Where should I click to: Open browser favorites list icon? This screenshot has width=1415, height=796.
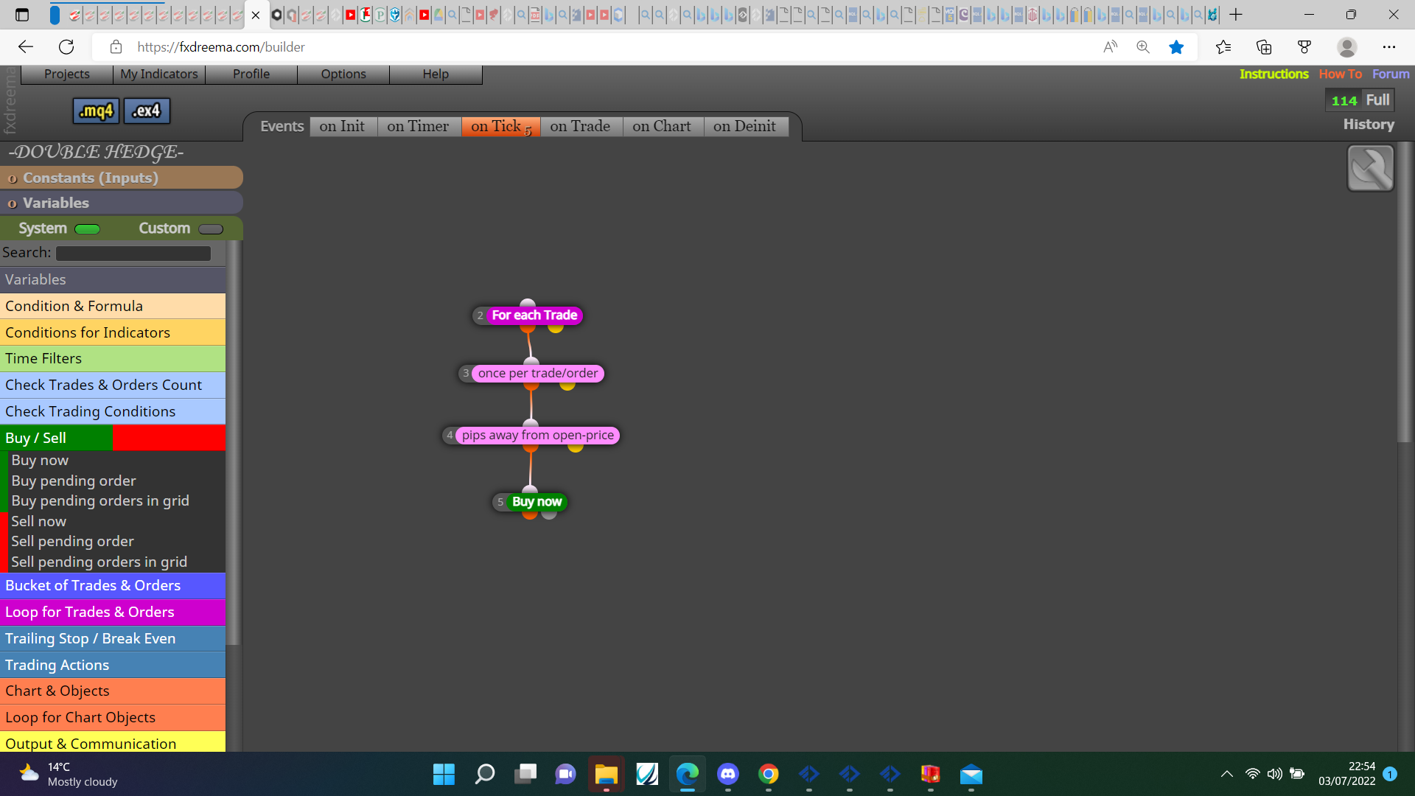1223,47
